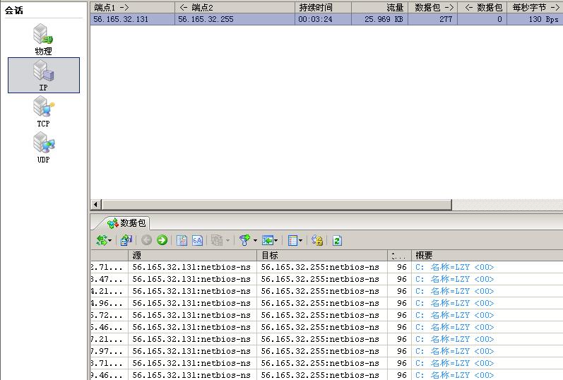Click the grid-with-green-arrow toolbar icon
This screenshot has width=563, height=380.
coord(126,240)
